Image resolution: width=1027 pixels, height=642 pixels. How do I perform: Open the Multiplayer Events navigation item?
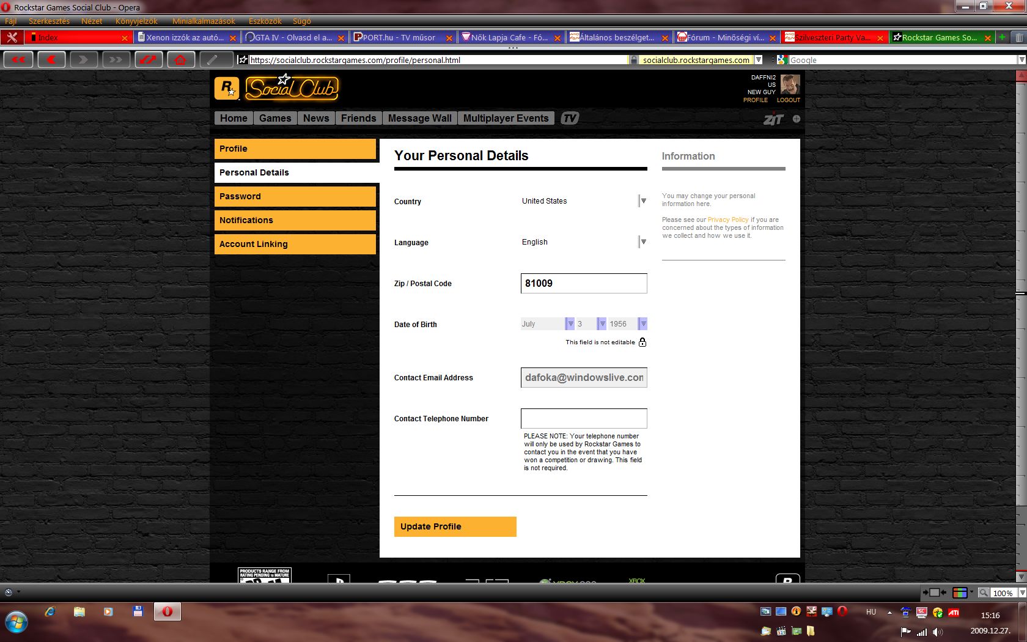pos(506,118)
